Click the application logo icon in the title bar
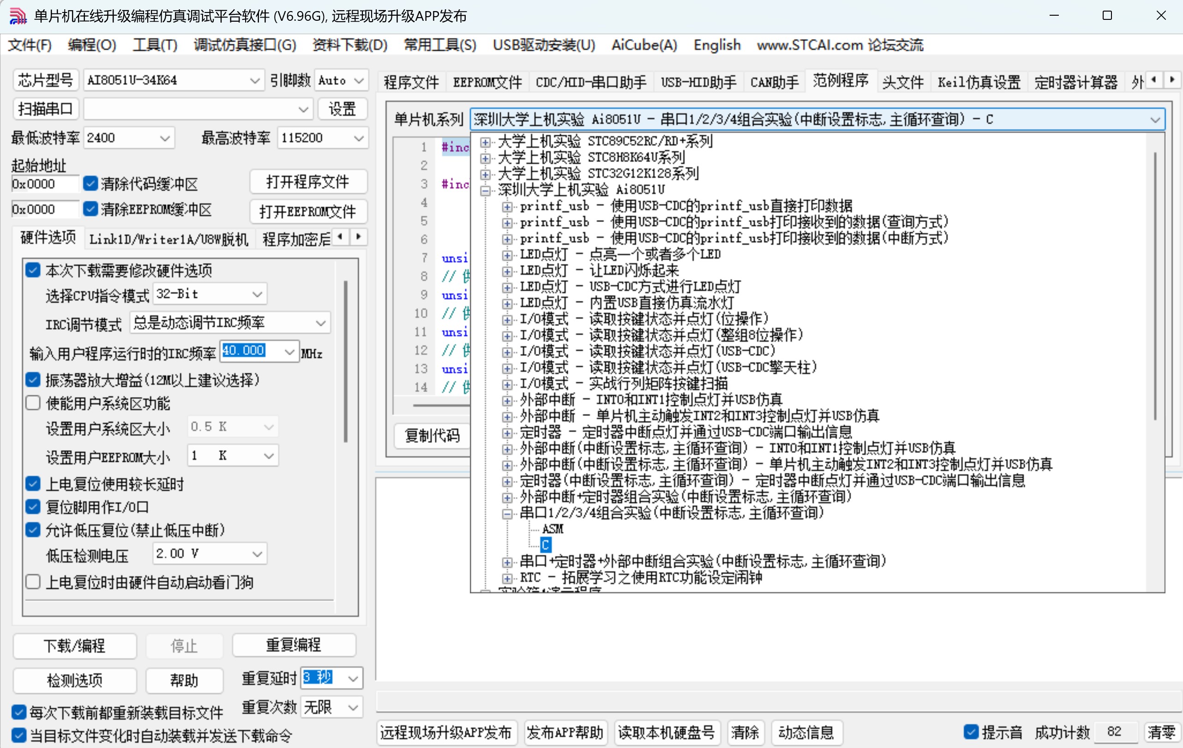Viewport: 1183px width, 748px height. pos(18,15)
